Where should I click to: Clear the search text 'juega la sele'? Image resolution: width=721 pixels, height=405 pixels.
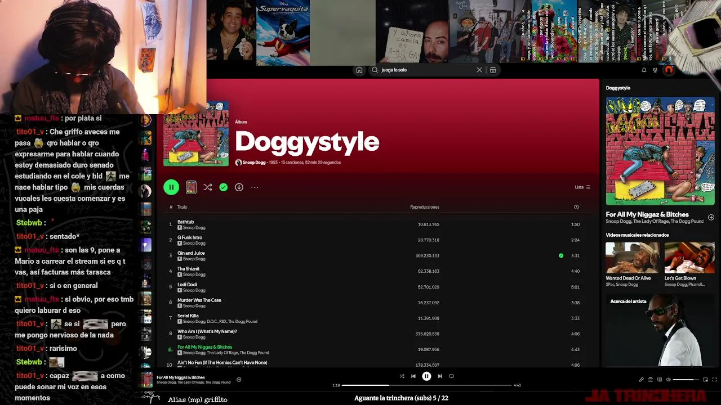(479, 70)
